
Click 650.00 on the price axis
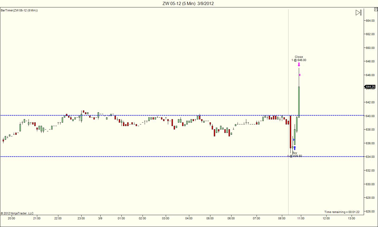(370, 48)
